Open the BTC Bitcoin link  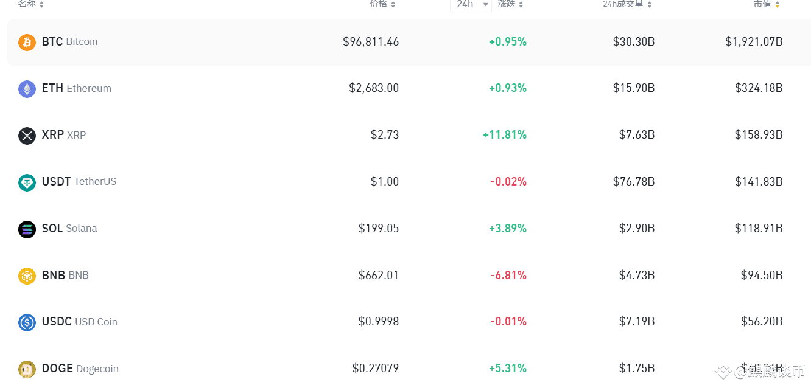pyautogui.click(x=69, y=42)
